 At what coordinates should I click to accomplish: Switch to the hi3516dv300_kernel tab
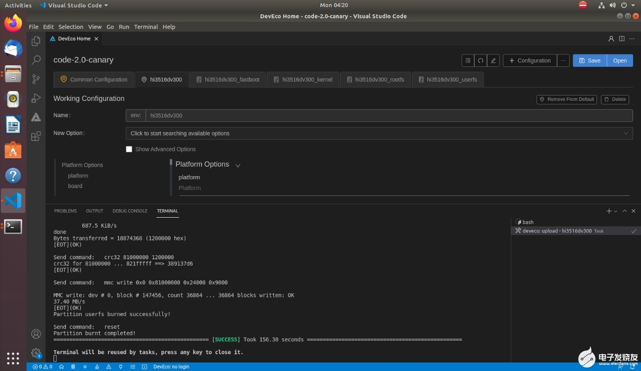(303, 79)
